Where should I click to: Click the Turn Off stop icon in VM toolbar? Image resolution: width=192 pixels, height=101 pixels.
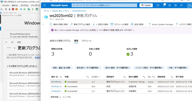coord(9,9)
